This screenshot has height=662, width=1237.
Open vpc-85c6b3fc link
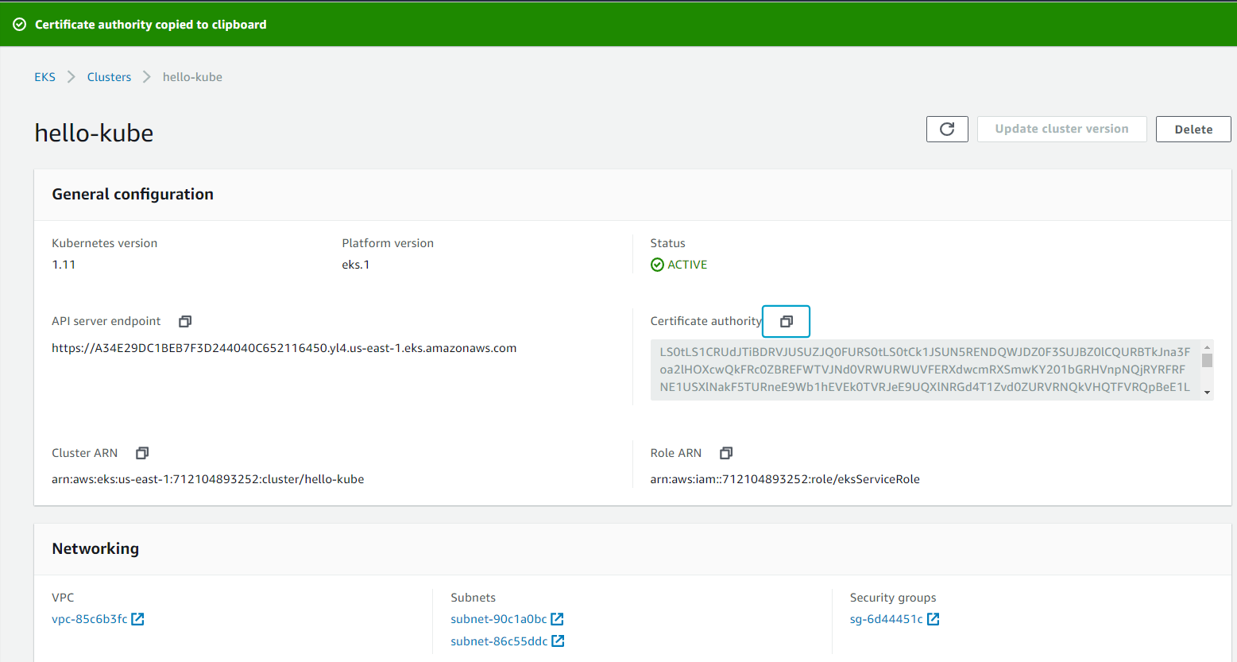89,619
